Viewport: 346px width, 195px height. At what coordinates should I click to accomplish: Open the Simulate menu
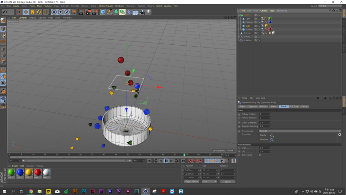point(75,6)
